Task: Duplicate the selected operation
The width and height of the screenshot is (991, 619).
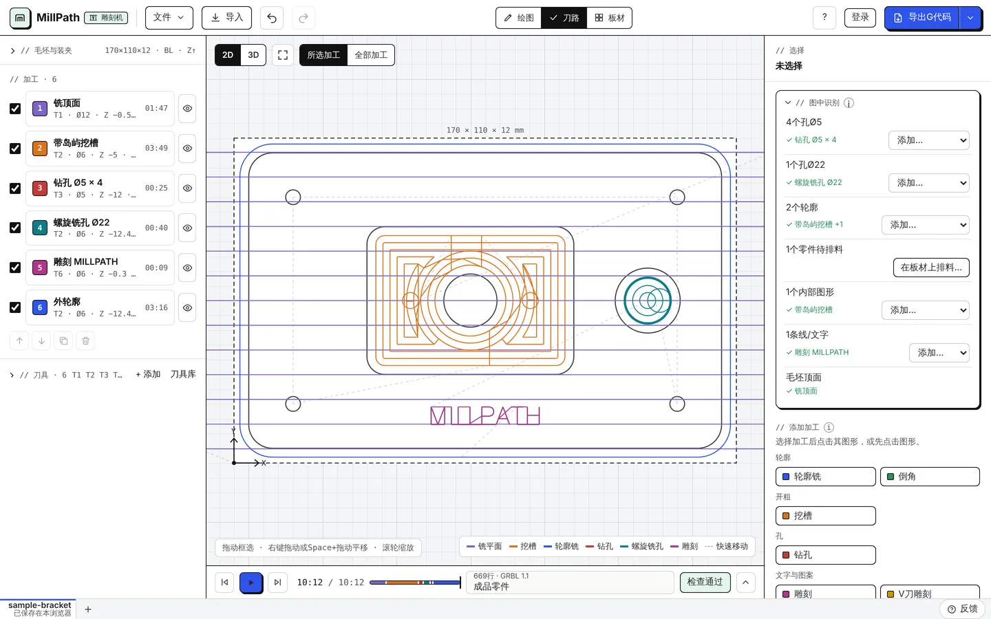Action: tap(63, 340)
